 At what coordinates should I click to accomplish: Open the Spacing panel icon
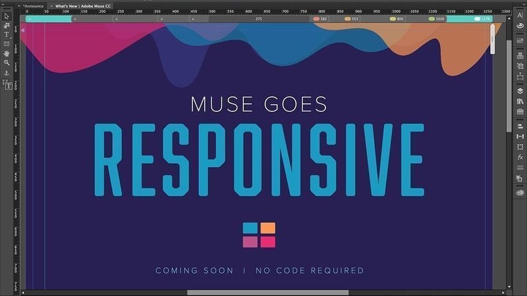(520, 136)
